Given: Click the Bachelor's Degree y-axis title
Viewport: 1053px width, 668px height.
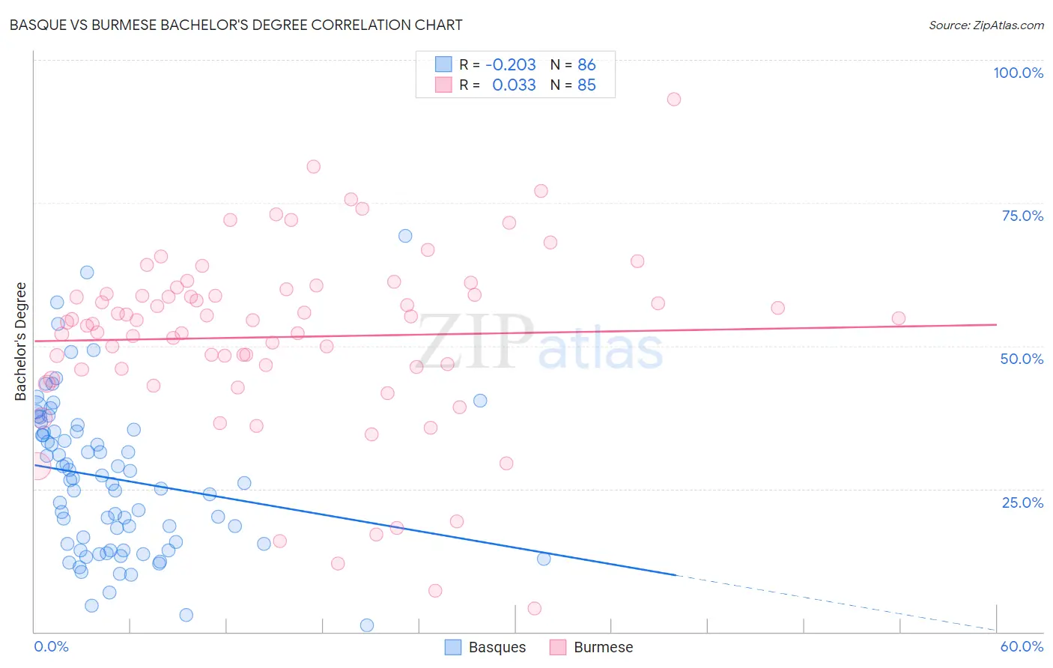Looking at the screenshot, I should [x=21, y=341].
